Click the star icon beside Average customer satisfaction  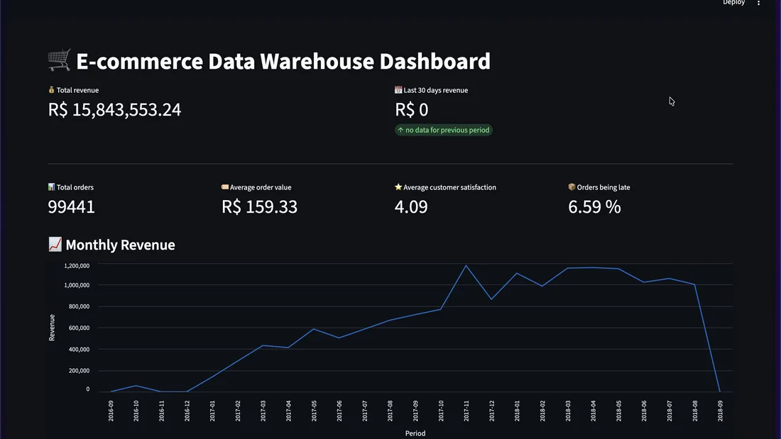tap(398, 187)
